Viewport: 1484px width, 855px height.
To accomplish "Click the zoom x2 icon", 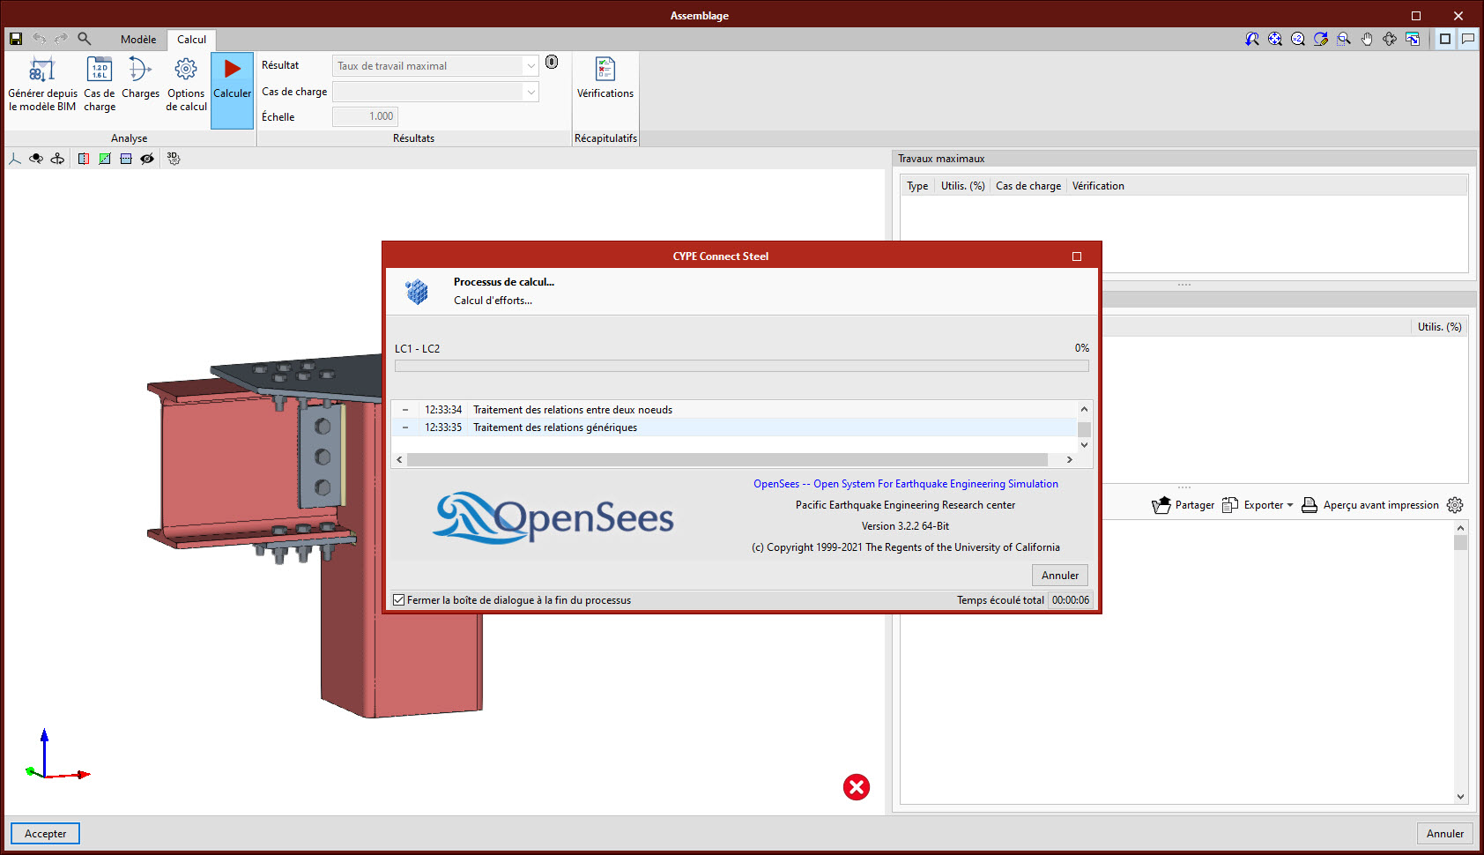I will click(1298, 39).
